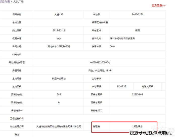Open the 卖方信息>> link
Viewport: 176px width, 137px height.
(158, 6)
